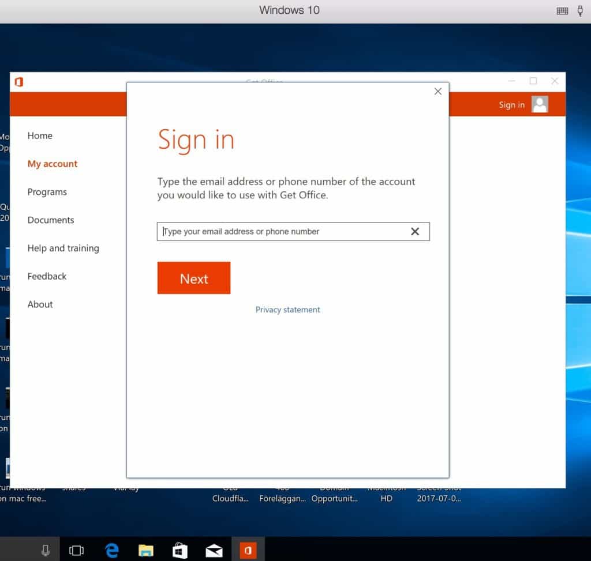Viewport: 591px width, 561px height.
Task: Select the 2017-07-0... screenshot desktop label
Action: pyautogui.click(x=439, y=499)
